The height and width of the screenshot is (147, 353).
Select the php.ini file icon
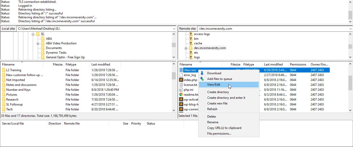(181, 90)
